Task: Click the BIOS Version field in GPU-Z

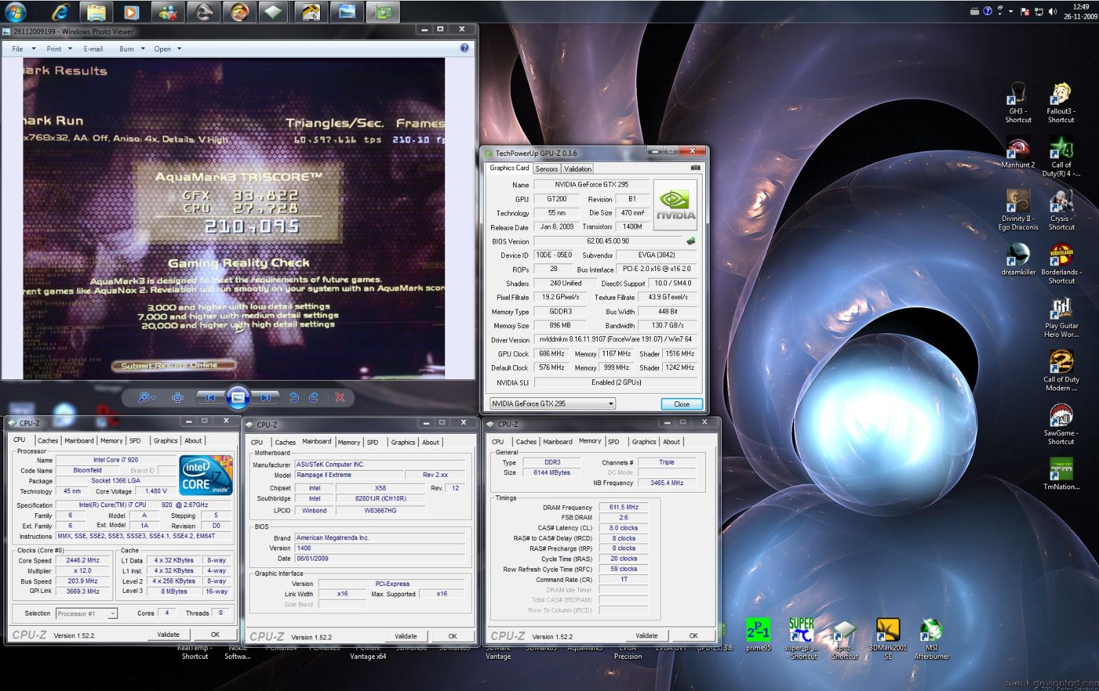Action: 608,241
